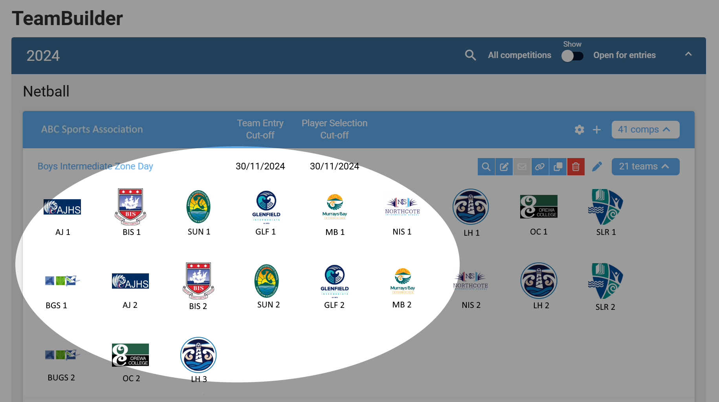This screenshot has width=719, height=402.
Task: Select the LH 3 lighthouse logo
Action: click(198, 355)
